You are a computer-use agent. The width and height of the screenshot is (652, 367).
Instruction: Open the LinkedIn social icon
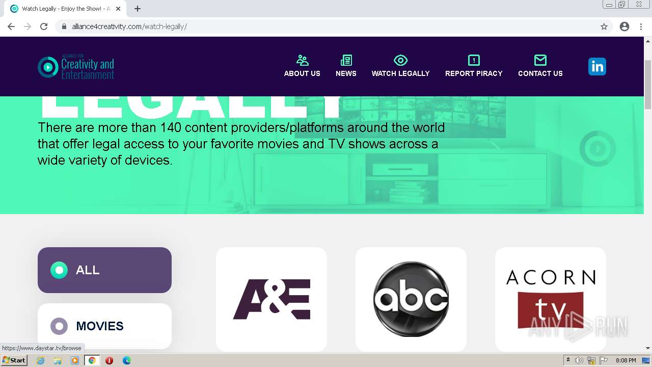click(x=597, y=66)
